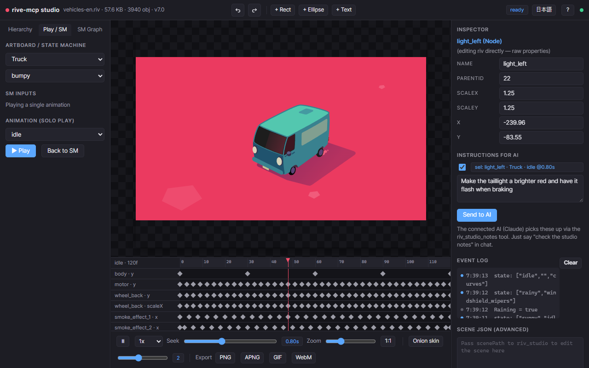Click the first keyframe on body · y row
Screen dimensions: 589x368
pyautogui.click(x=180, y=274)
